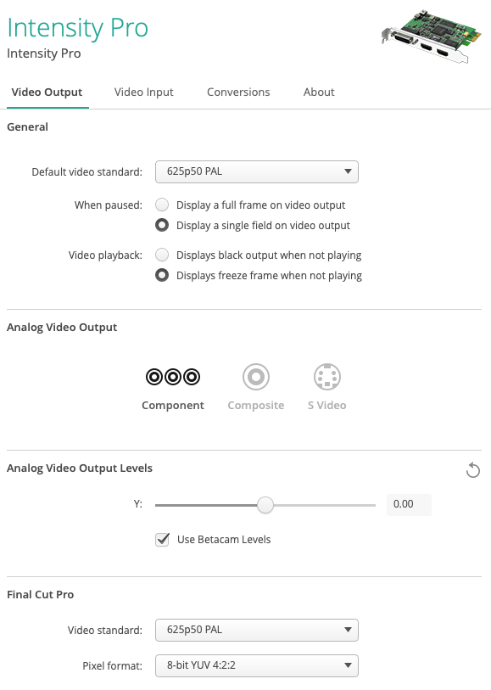Image resolution: width=491 pixels, height=690 pixels.
Task: Open the About tab
Action: [x=319, y=92]
